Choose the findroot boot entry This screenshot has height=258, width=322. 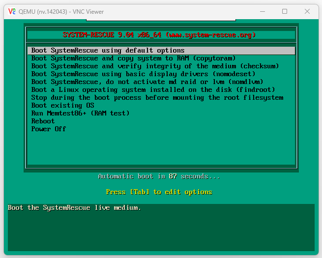(x=153, y=90)
